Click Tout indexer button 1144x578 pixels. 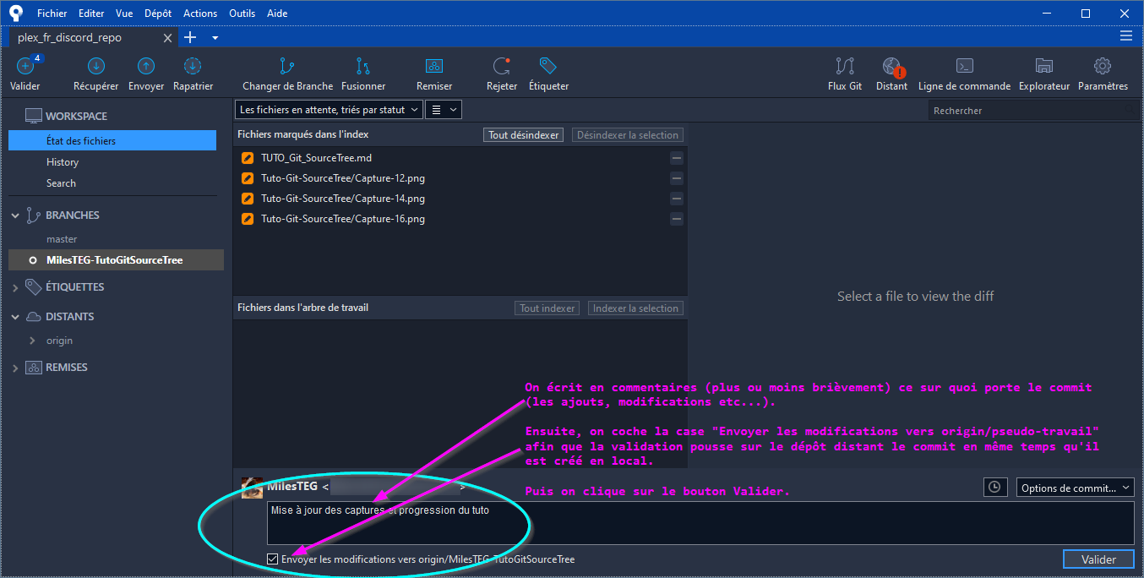[x=547, y=308]
